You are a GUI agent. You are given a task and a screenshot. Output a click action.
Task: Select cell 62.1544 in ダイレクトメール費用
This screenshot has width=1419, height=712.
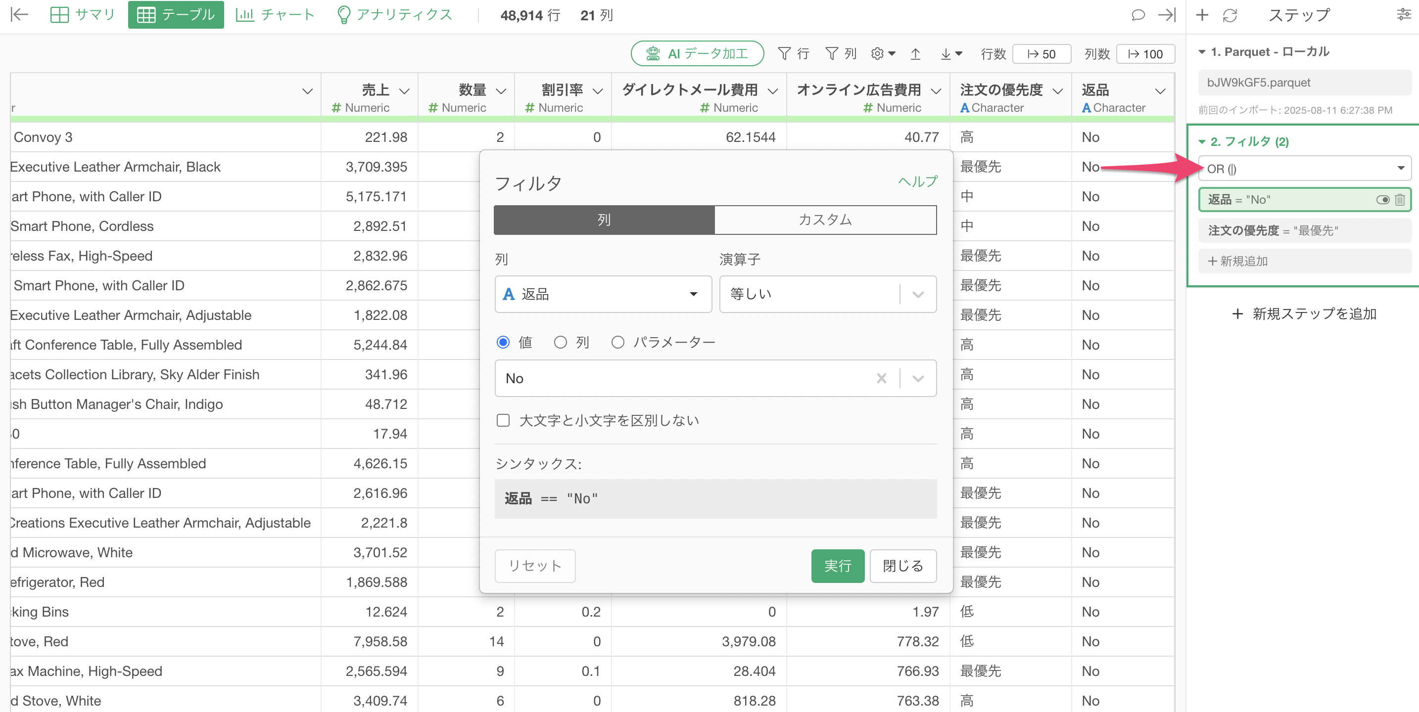[699, 137]
